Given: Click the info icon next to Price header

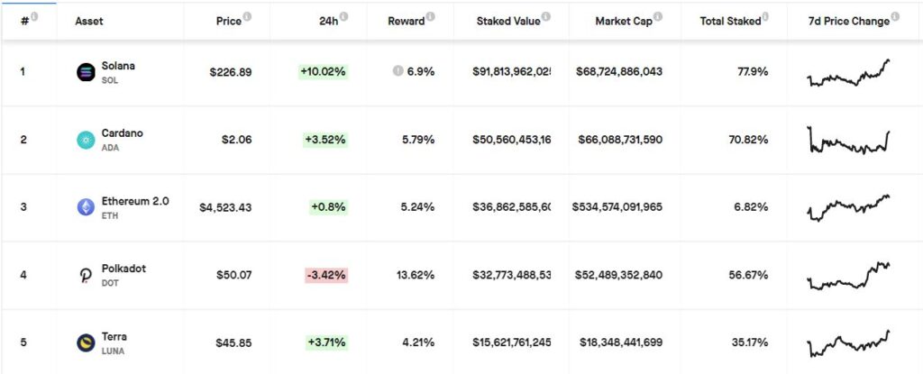Looking at the screenshot, I should tap(248, 17).
